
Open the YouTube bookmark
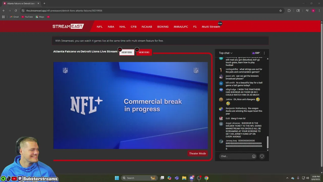27,17
